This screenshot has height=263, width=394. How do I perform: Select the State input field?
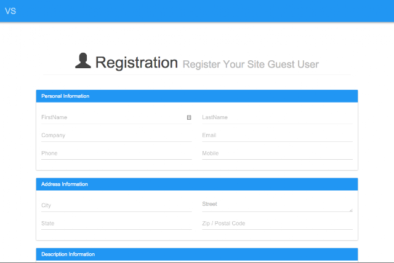point(116,224)
